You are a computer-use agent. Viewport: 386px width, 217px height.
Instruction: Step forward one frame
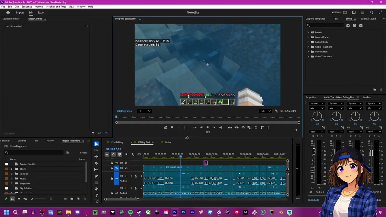click(x=214, y=127)
